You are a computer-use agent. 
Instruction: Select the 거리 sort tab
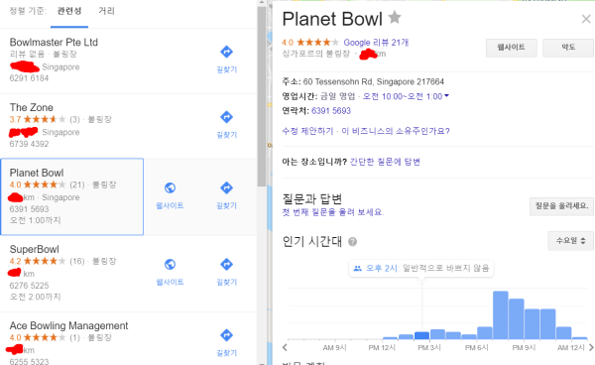(107, 11)
